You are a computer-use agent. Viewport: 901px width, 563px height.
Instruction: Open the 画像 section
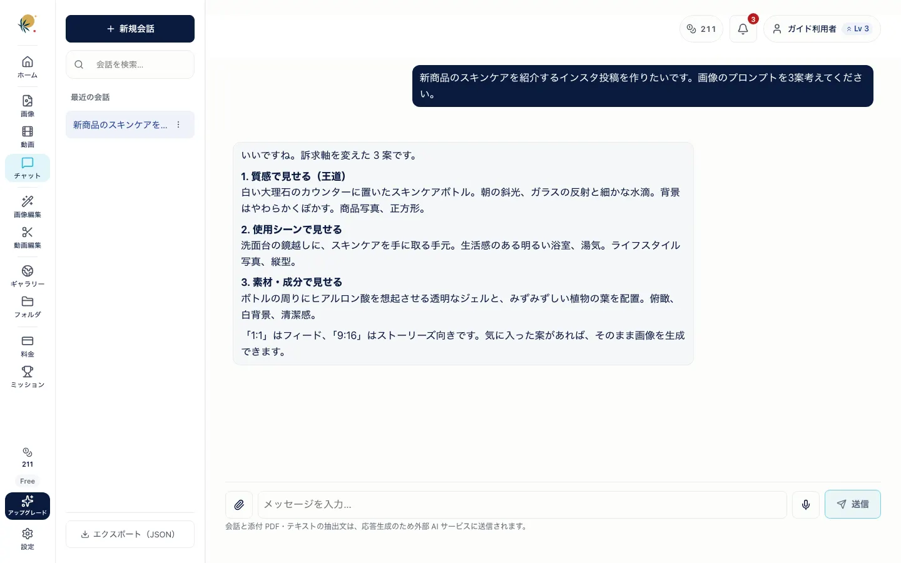(28, 106)
